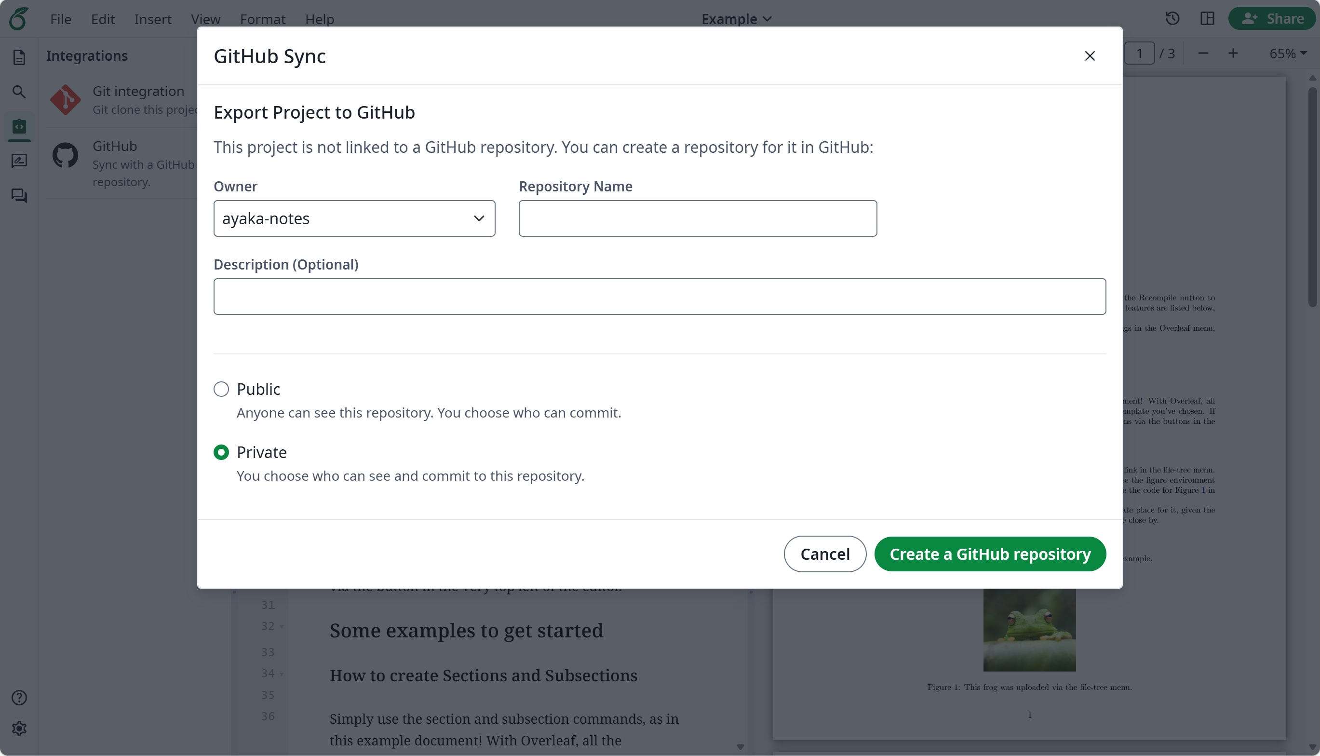The image size is (1320, 756).
Task: Click the history clock icon
Action: tap(1172, 19)
